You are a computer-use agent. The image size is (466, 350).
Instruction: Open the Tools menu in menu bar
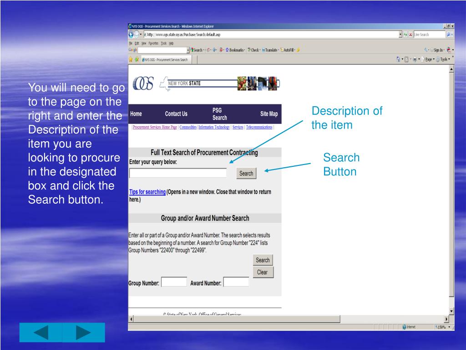pos(164,43)
